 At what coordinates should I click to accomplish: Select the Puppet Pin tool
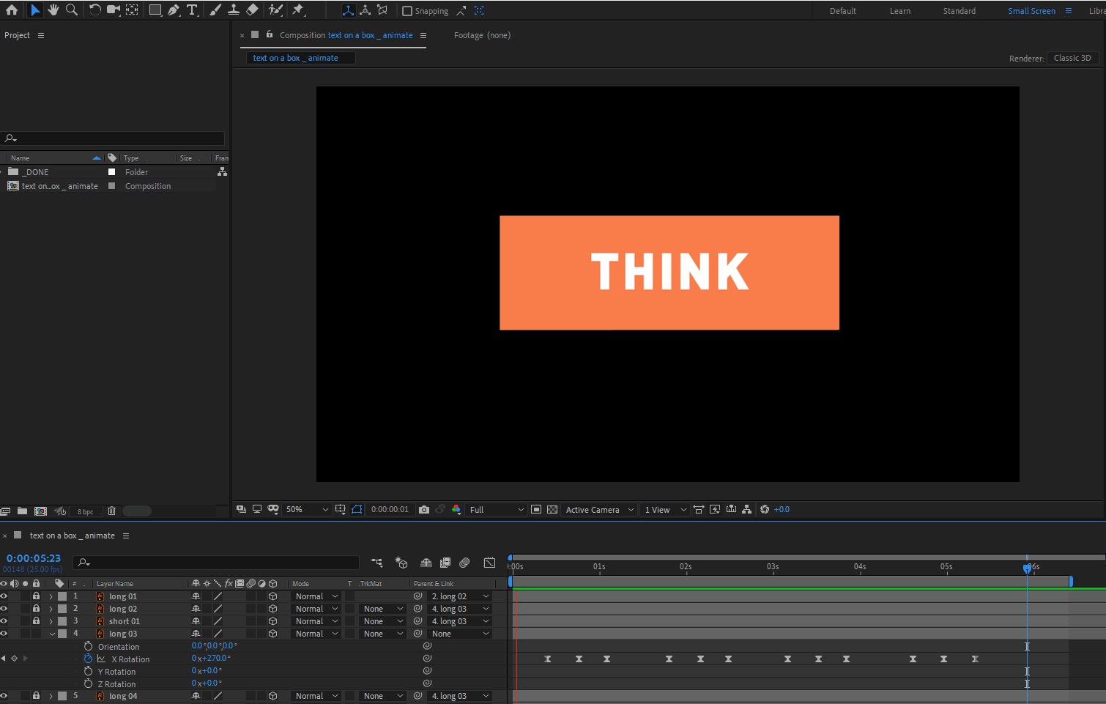point(298,10)
